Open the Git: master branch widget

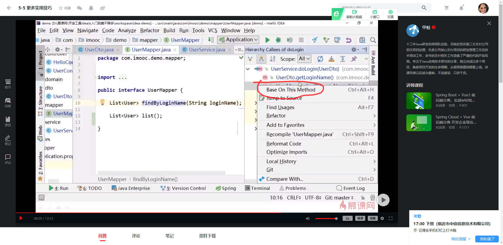339,198
